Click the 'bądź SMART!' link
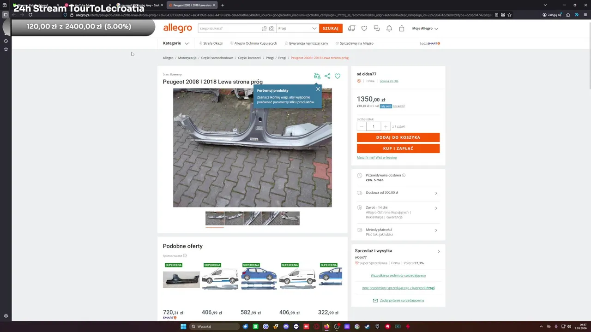591x332 pixels. click(x=430, y=43)
